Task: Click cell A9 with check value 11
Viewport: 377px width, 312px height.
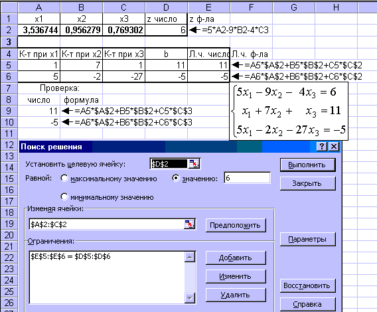Action: tap(39, 111)
